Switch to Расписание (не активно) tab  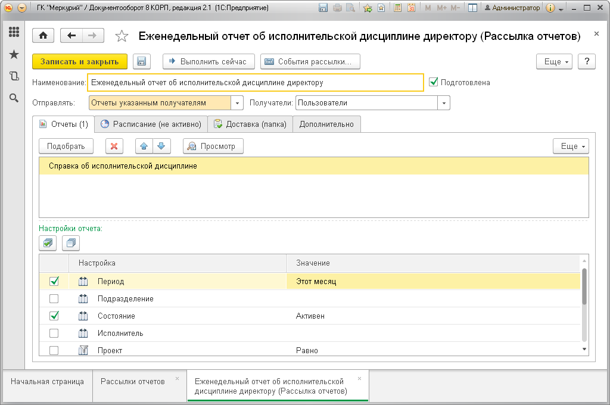tap(151, 124)
